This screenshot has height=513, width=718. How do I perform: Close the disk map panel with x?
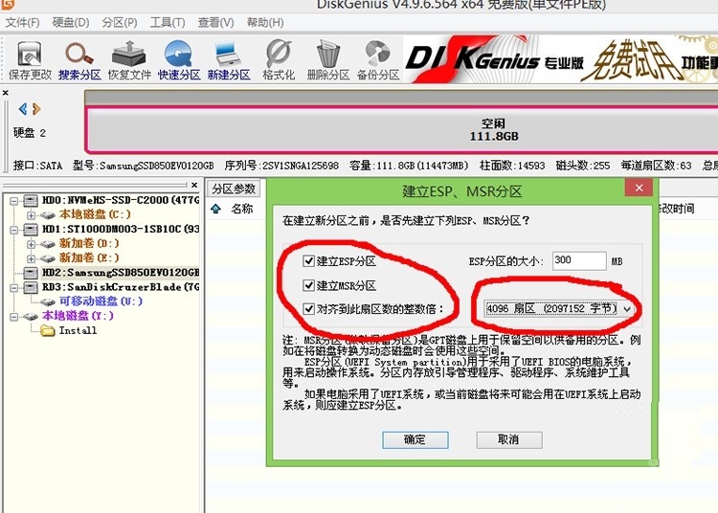6,93
